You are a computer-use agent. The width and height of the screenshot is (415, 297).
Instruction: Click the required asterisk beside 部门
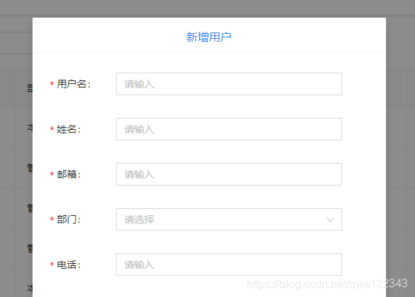point(52,219)
